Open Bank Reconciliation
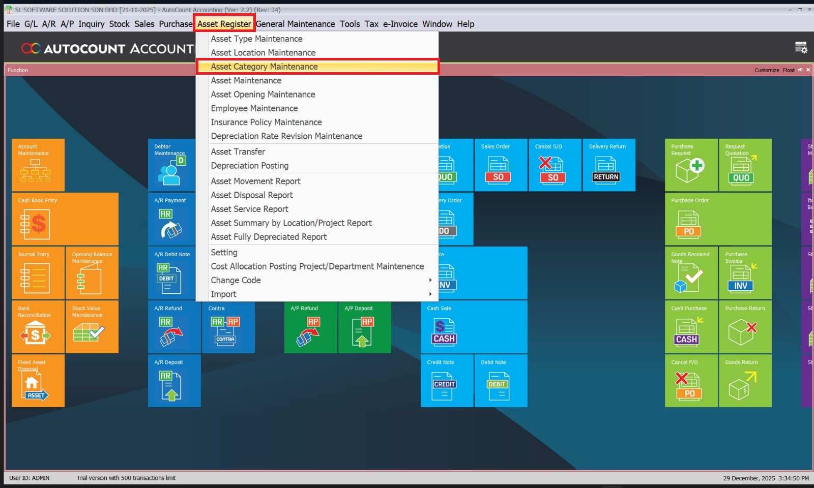The image size is (814, 488). (38, 327)
